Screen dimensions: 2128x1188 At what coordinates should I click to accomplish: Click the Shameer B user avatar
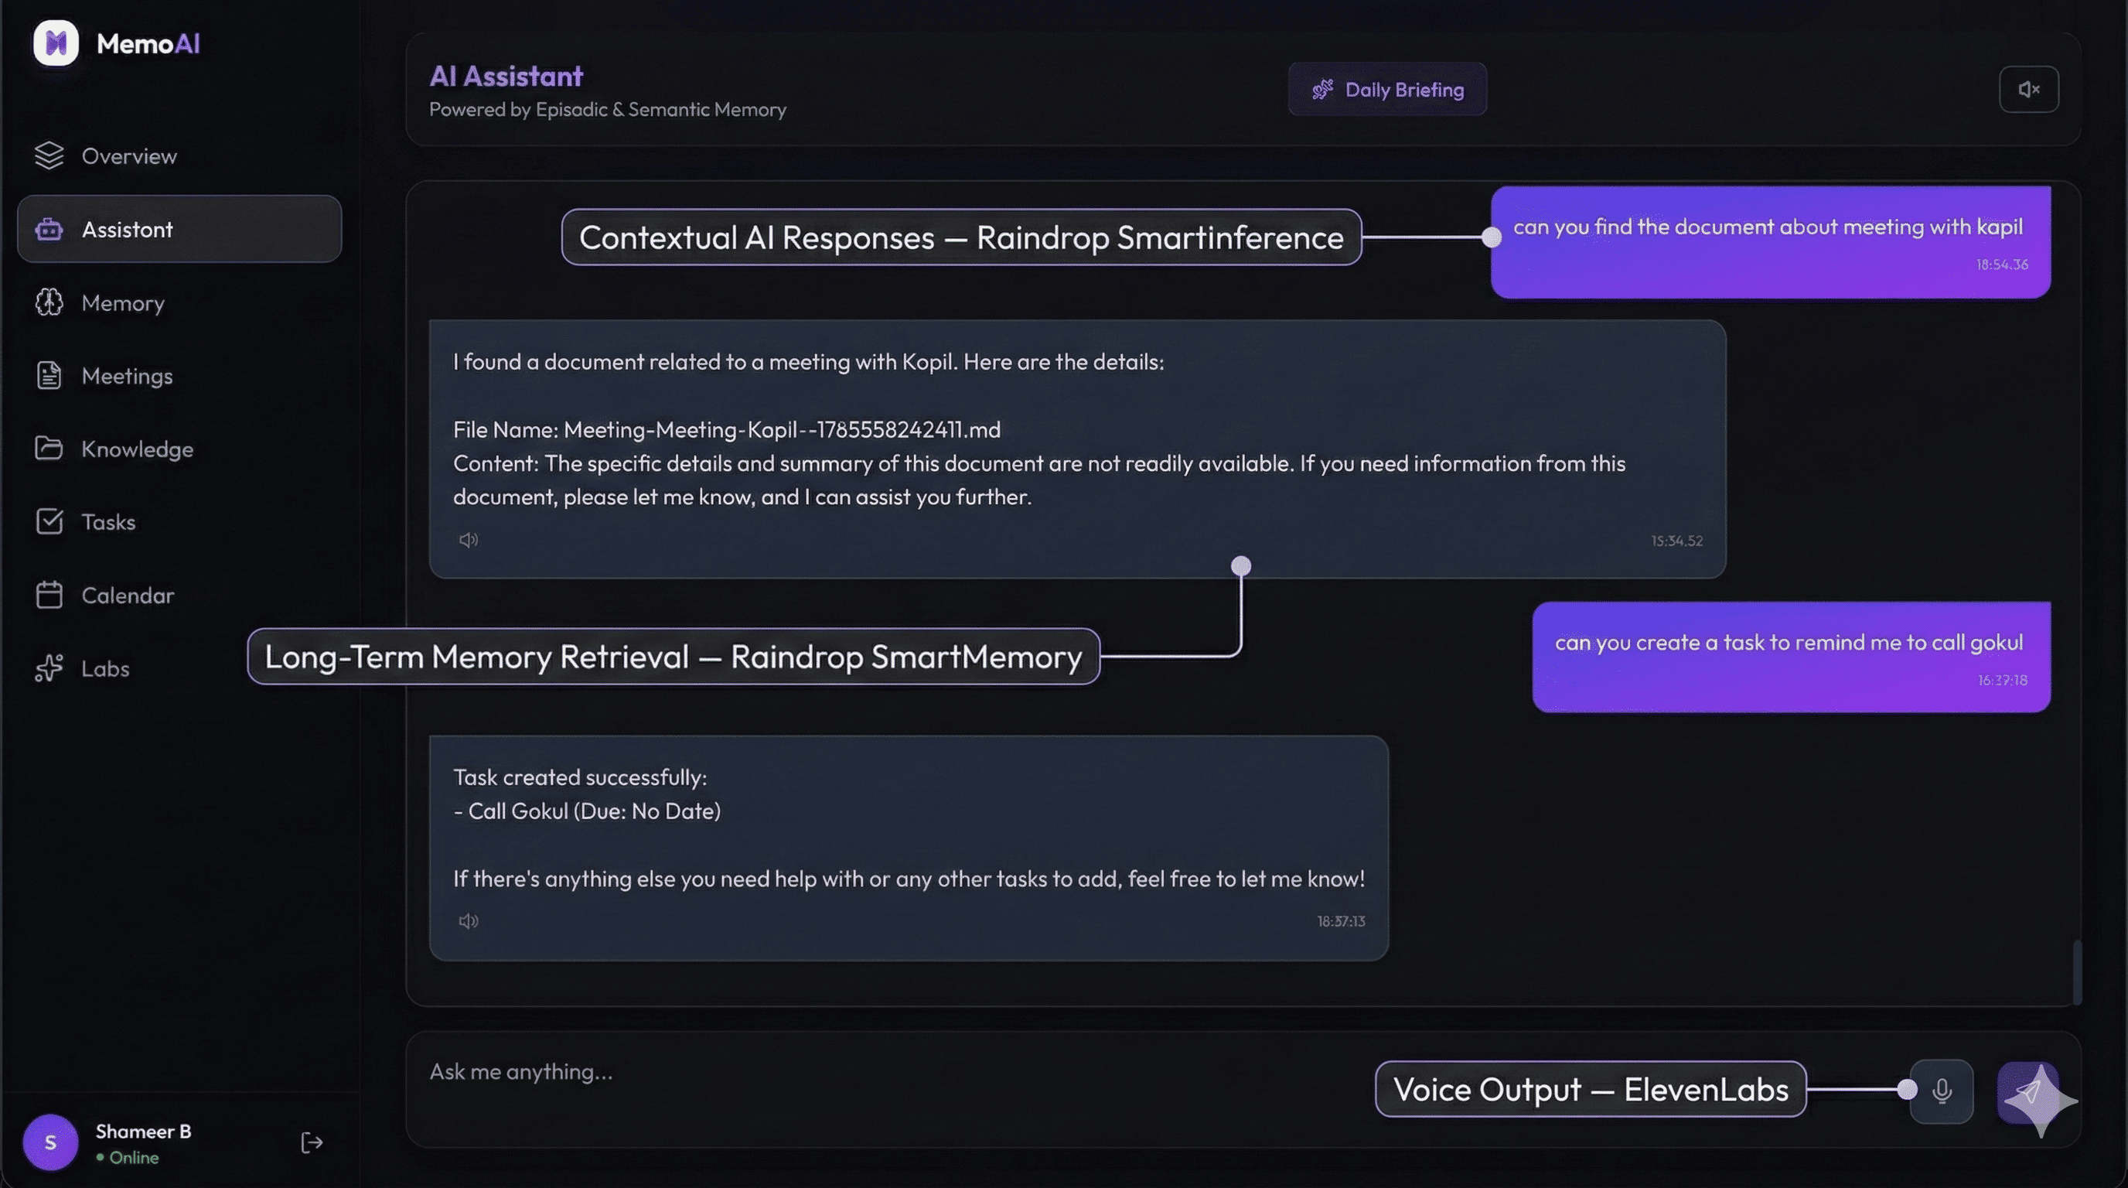(x=50, y=1142)
